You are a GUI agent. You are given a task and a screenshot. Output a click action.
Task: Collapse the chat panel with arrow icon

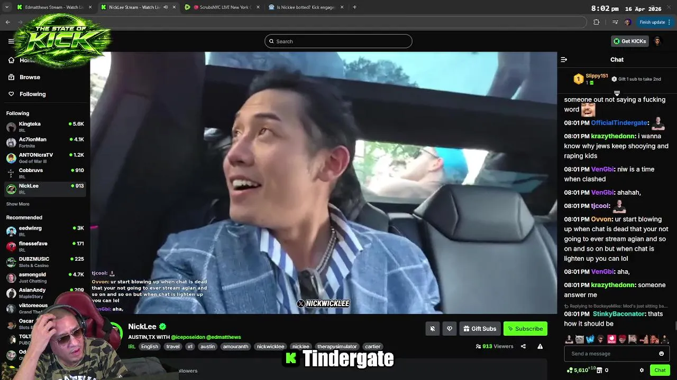(x=564, y=60)
